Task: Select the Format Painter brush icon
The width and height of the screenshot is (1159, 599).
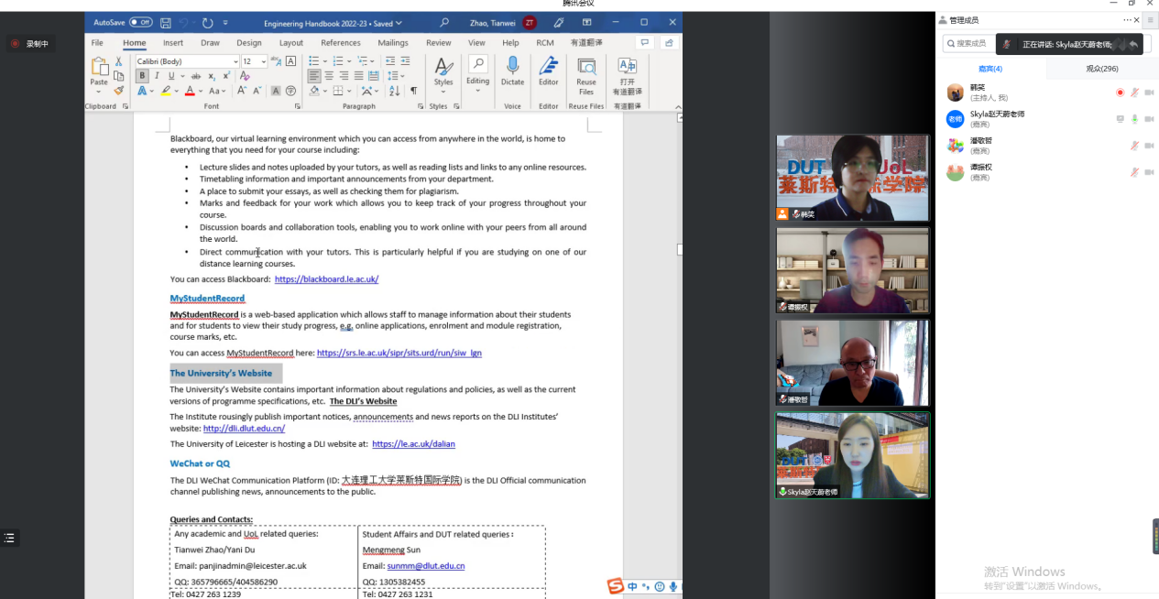Action: coord(118,91)
